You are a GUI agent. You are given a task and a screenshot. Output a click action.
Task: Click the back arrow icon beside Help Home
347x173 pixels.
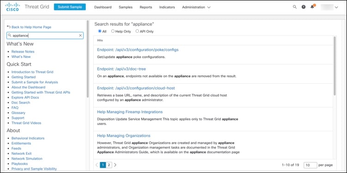click(9, 27)
